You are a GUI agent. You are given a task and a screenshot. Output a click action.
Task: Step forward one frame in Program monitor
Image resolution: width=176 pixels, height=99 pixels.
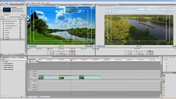click(x=141, y=51)
